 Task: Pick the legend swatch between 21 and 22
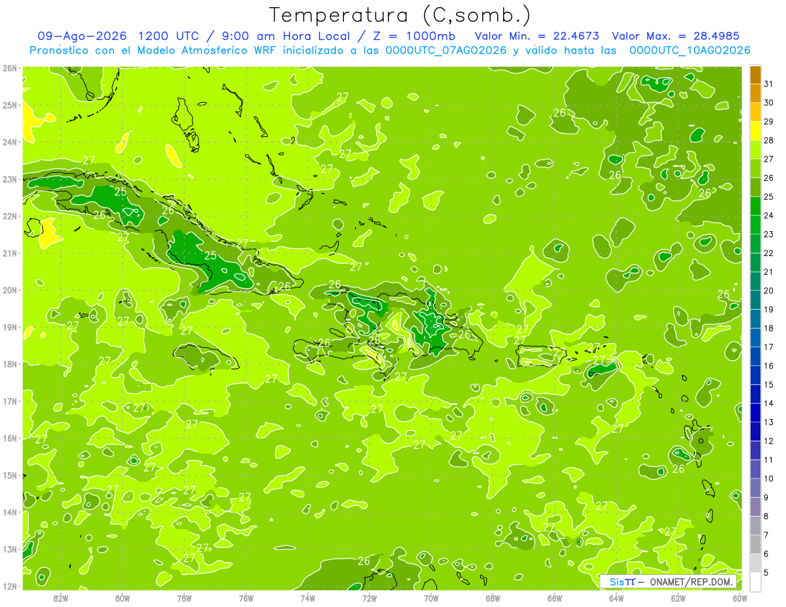tap(755, 262)
